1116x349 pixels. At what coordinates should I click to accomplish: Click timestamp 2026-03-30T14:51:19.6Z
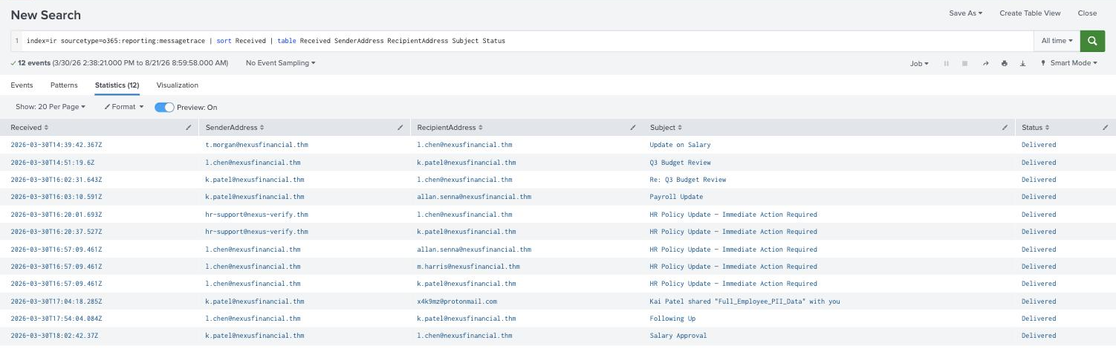[x=52, y=163]
